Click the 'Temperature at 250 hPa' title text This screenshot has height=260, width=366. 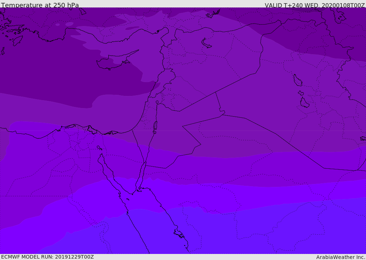[x=40, y=5]
